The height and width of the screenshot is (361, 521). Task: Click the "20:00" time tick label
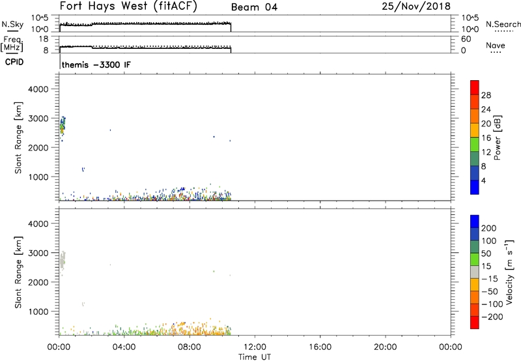(x=386, y=347)
